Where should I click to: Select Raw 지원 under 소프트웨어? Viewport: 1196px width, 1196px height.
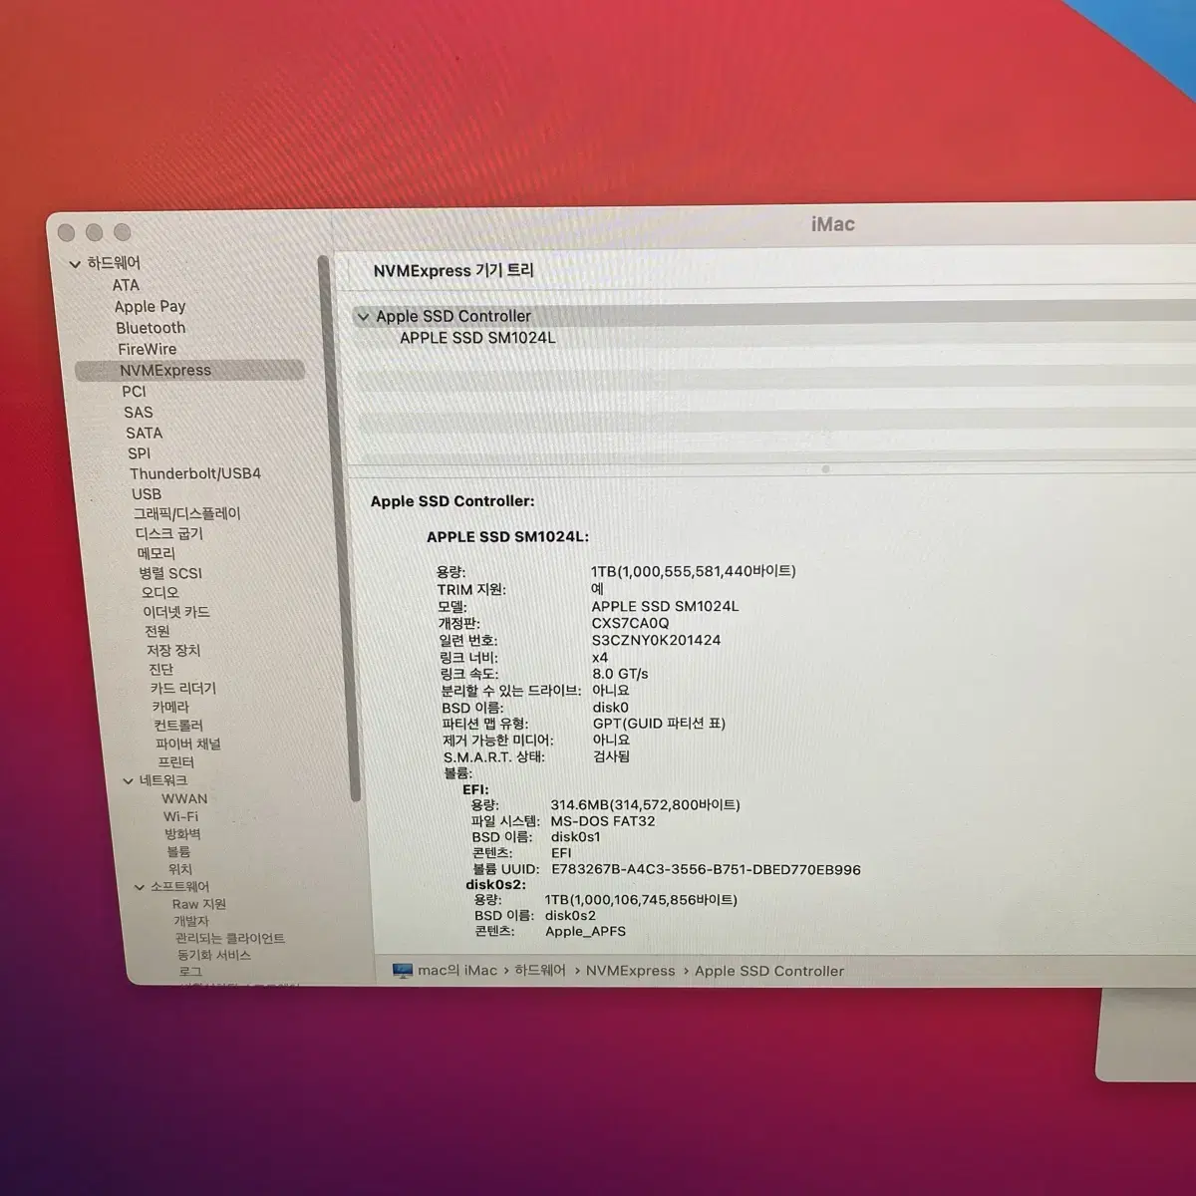click(x=198, y=905)
